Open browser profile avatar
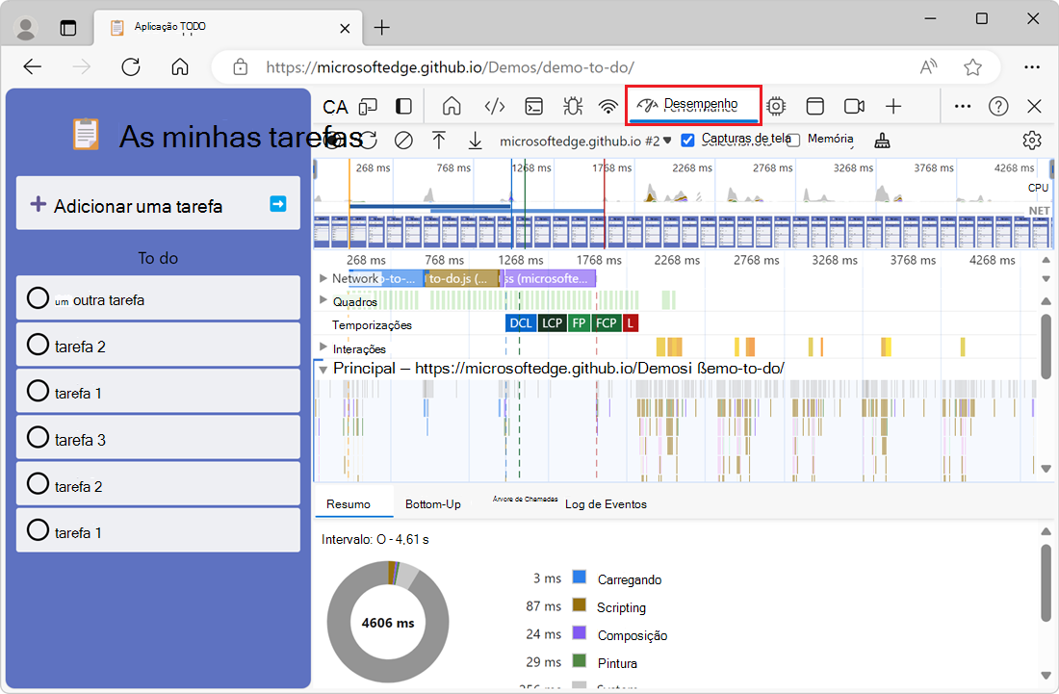Screen dimensions: 1059x694 pyautogui.click(x=26, y=28)
